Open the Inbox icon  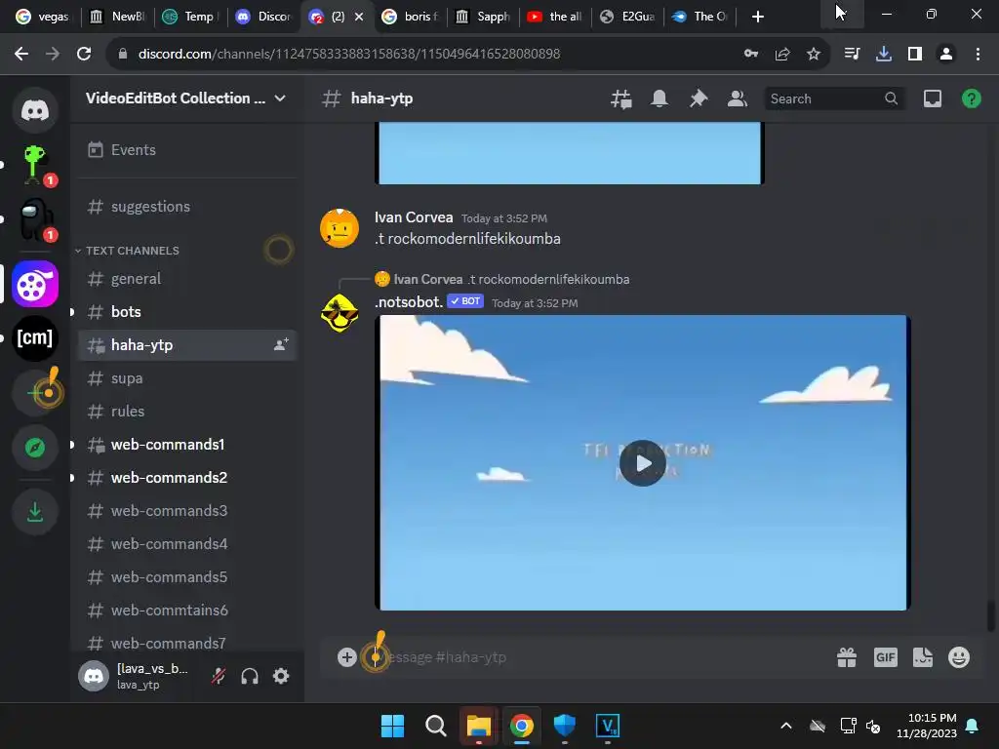tap(933, 99)
